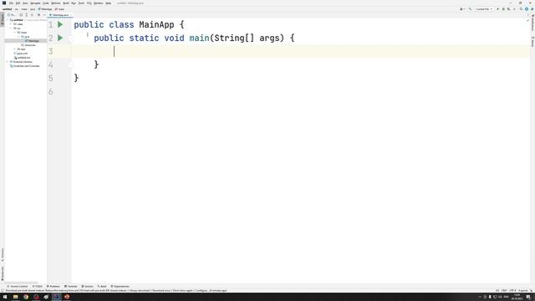Click the main method breadcrumb

(59, 9)
